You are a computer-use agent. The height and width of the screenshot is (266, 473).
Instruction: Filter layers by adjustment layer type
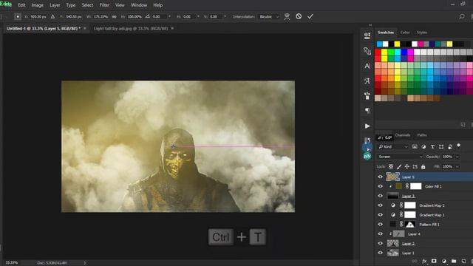[423, 146]
